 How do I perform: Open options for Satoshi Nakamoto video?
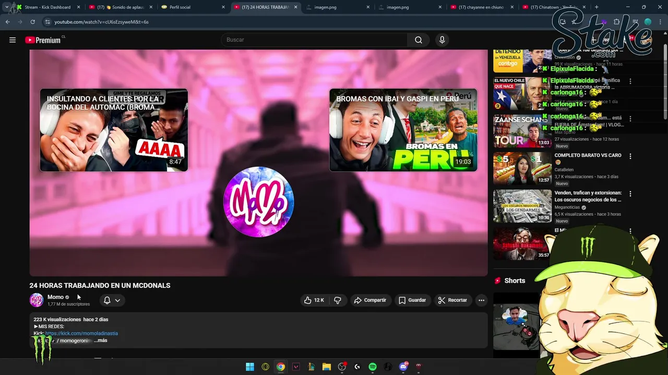click(x=630, y=231)
